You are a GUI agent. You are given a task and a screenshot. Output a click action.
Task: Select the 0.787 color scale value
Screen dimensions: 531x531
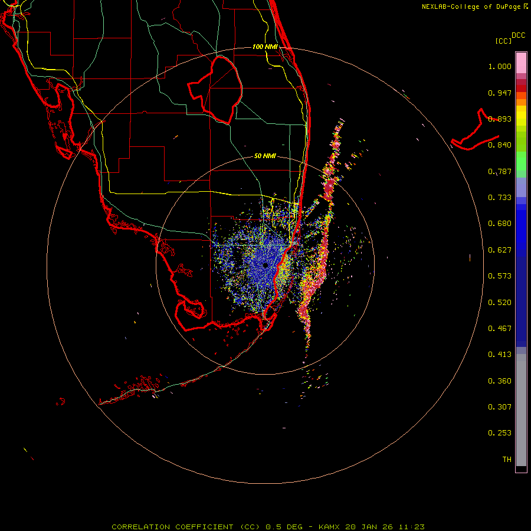500,171
